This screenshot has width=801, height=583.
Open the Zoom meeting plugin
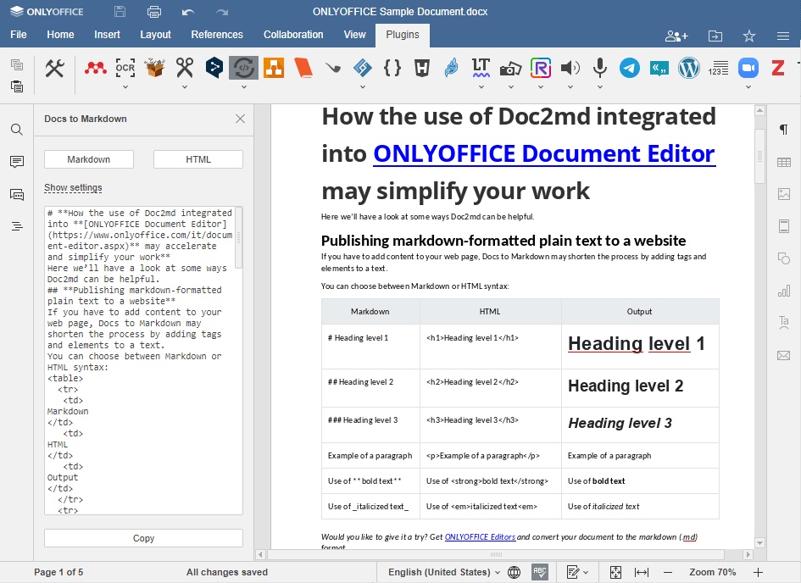(x=748, y=68)
